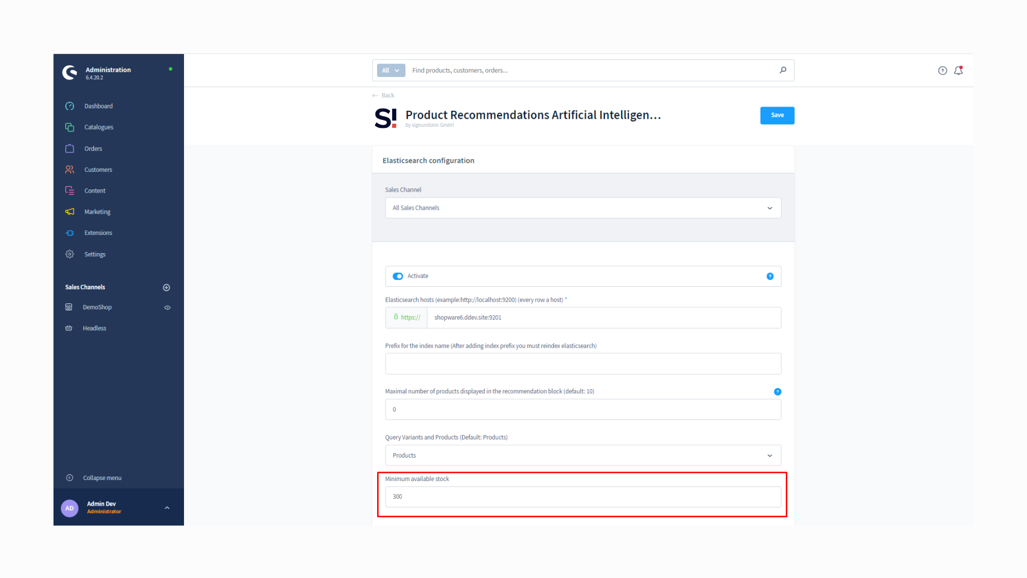Click the Customers icon in sidebar

(70, 169)
